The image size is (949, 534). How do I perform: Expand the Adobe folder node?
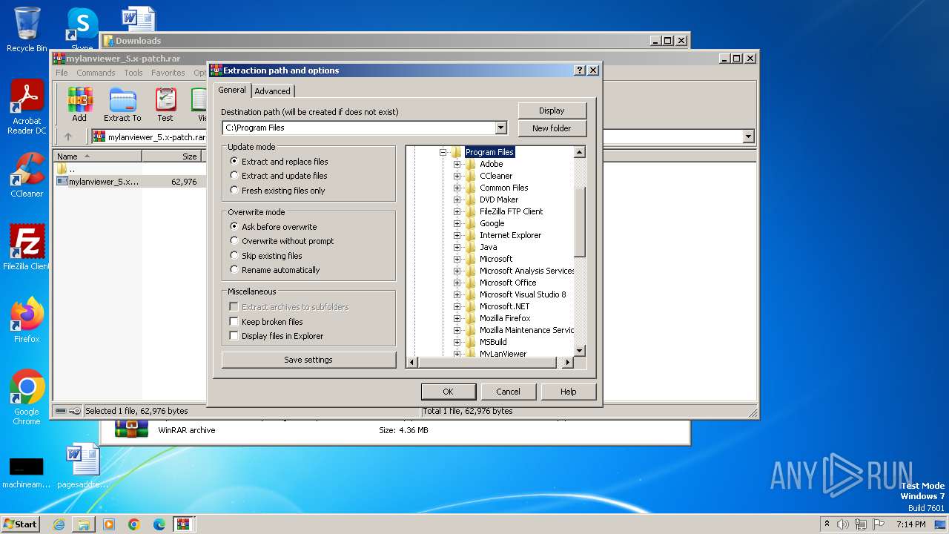coord(457,164)
